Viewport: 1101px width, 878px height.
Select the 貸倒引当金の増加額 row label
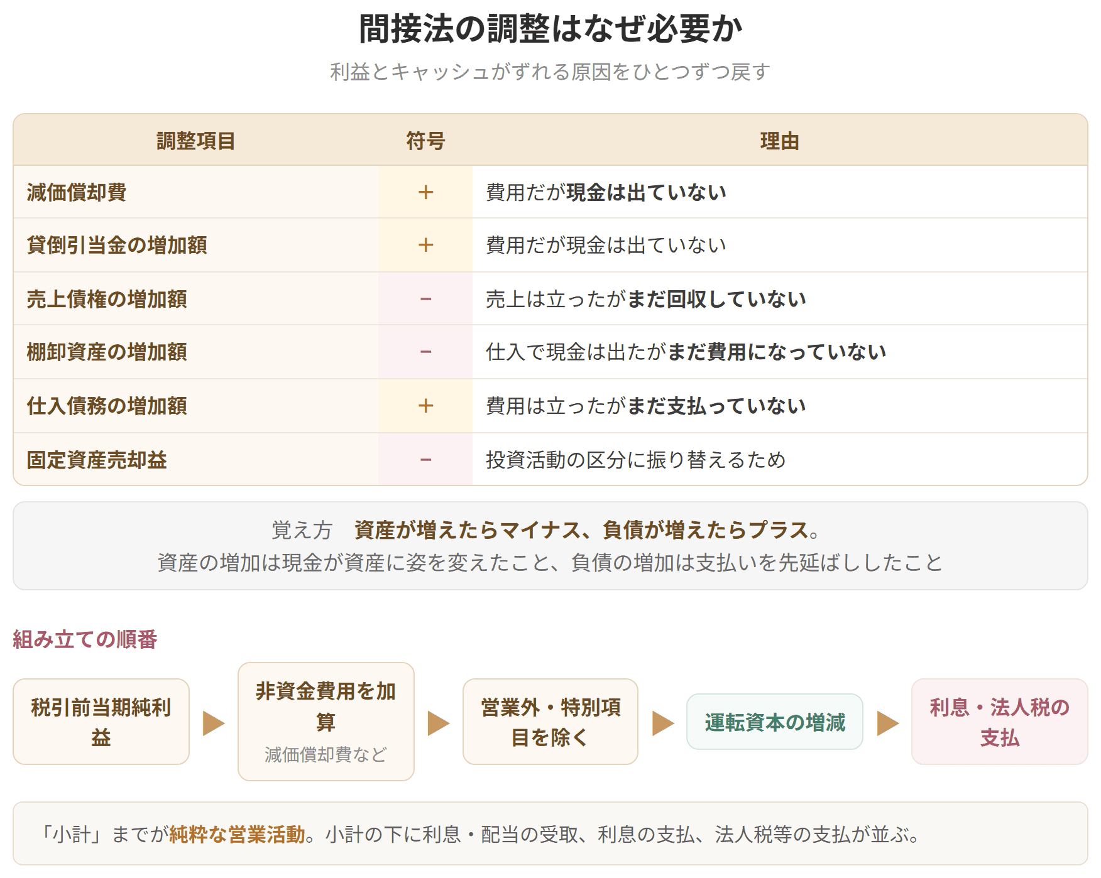117,245
